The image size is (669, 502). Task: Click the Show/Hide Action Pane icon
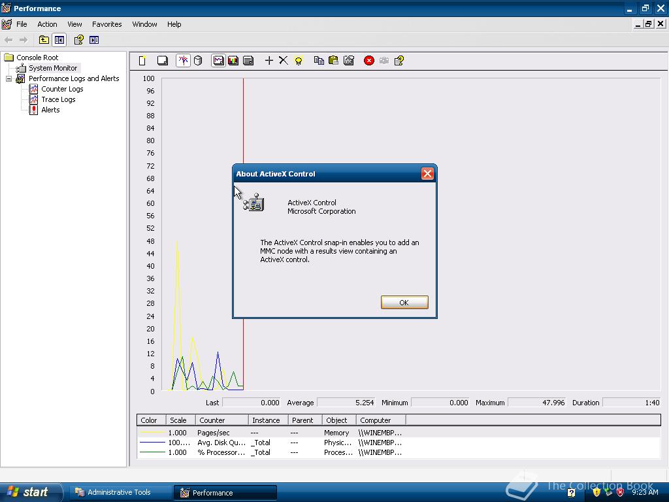(94, 40)
